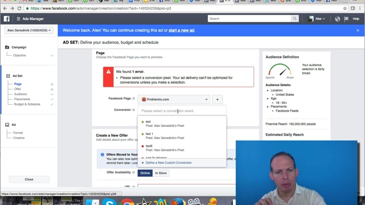Open the Ads Manager hamburger menu
This screenshot has height=205, width=365.
tap(18, 19)
